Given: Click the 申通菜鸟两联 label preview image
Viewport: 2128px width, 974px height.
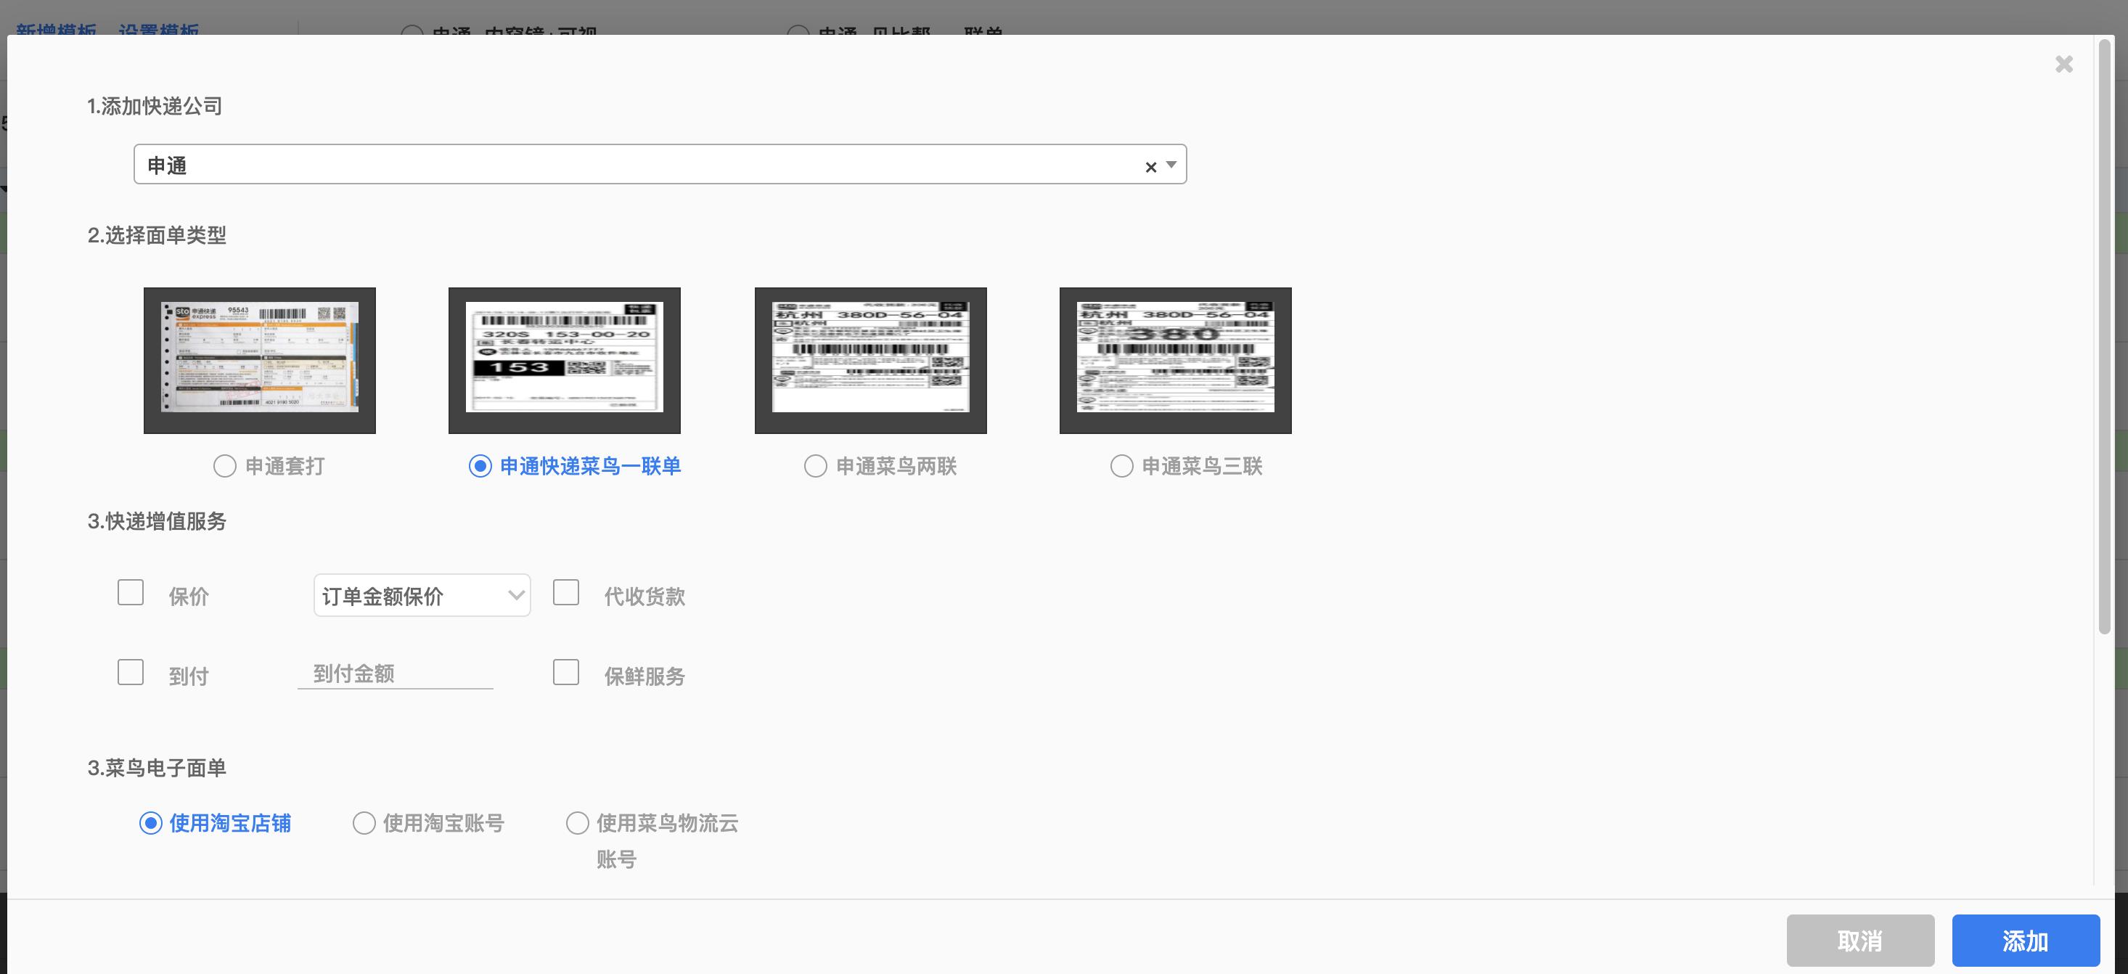Looking at the screenshot, I should pyautogui.click(x=870, y=359).
